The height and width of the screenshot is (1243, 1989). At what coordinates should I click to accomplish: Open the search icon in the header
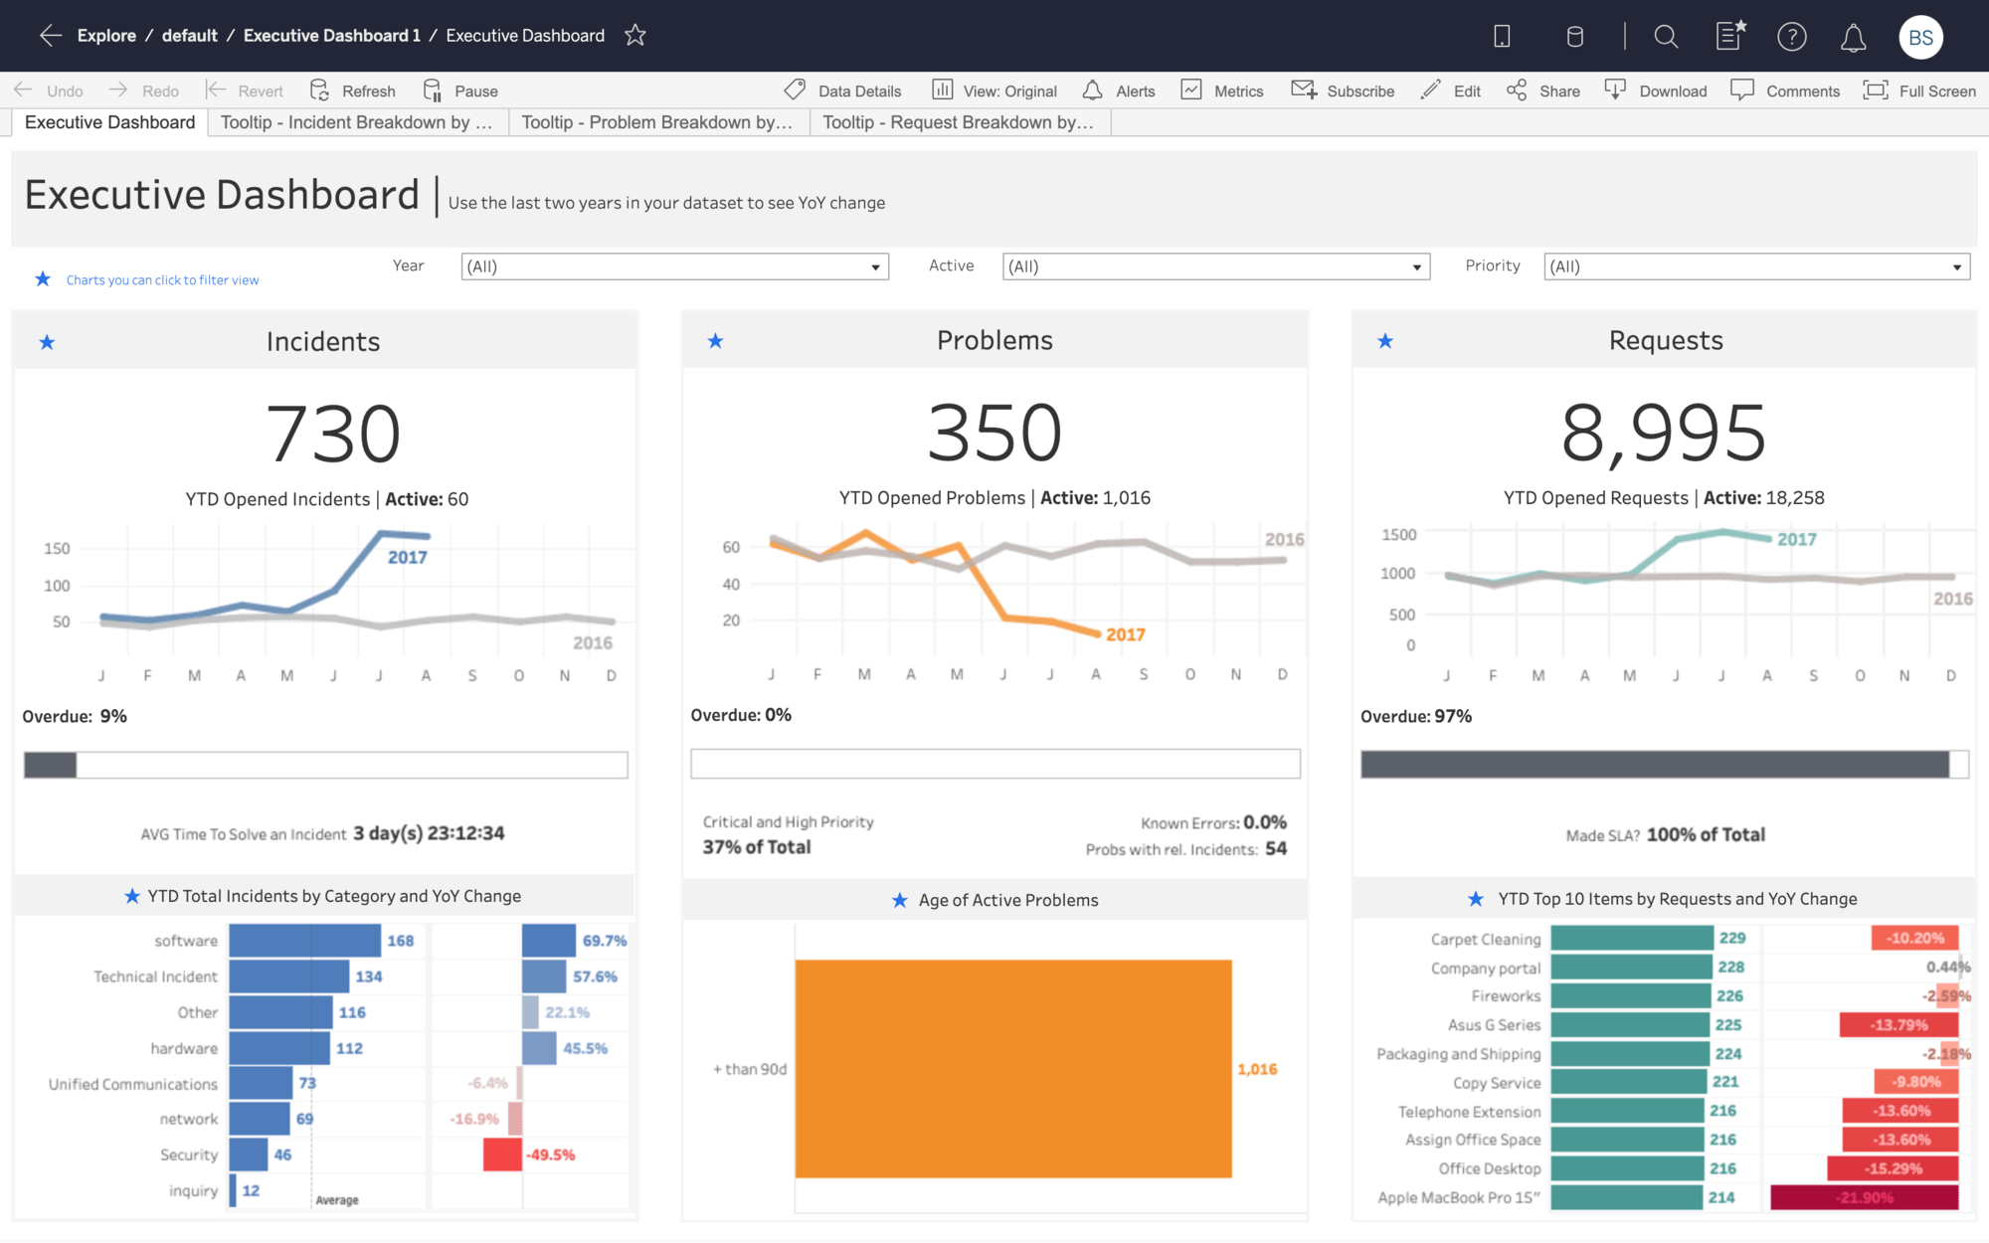click(1667, 36)
